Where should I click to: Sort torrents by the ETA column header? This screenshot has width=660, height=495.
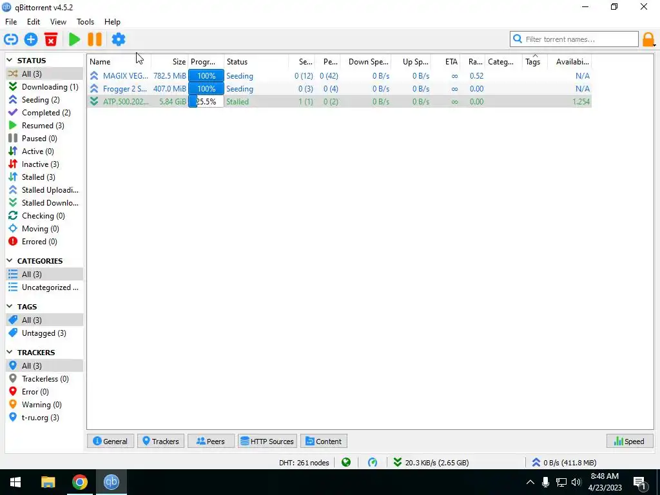point(446,62)
